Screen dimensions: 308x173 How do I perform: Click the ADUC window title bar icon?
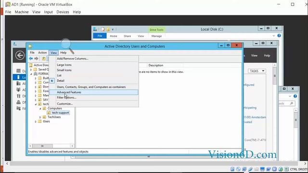(x=30, y=46)
